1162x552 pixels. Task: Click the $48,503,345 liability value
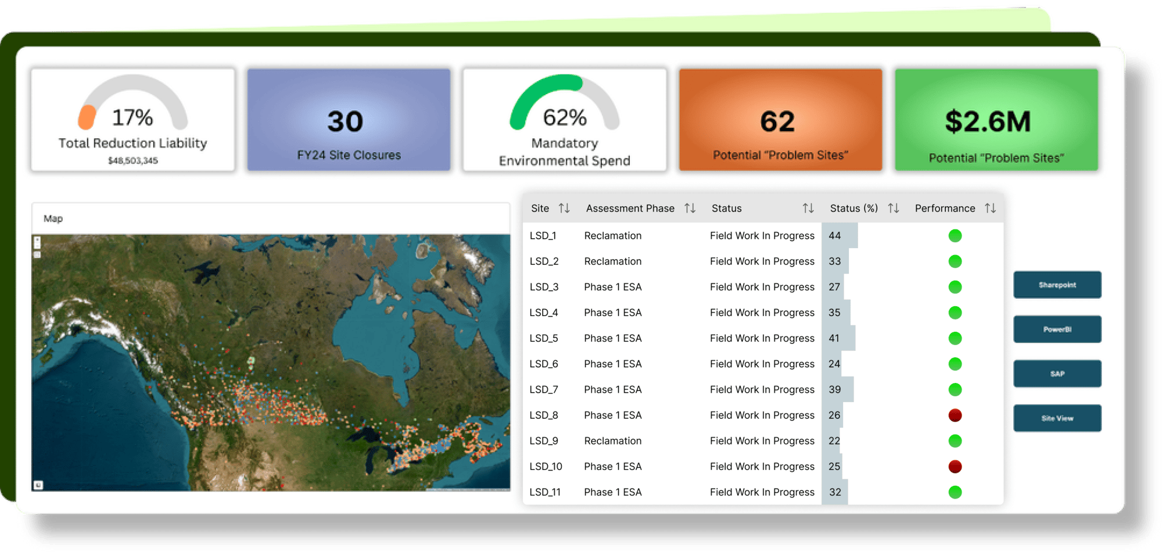(x=133, y=160)
